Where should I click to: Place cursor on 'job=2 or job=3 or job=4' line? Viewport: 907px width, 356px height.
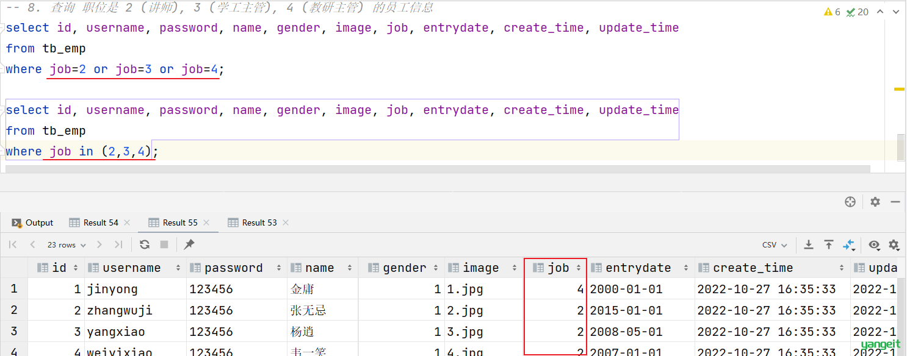pyautogui.click(x=134, y=69)
